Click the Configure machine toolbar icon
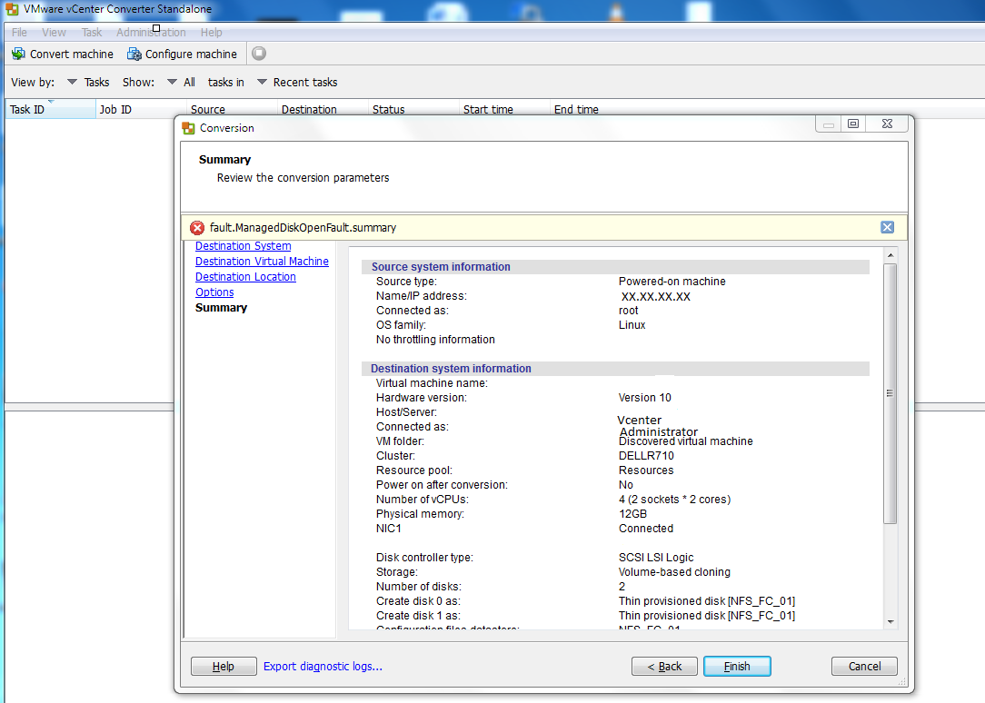This screenshot has height=703, width=985. [x=134, y=54]
